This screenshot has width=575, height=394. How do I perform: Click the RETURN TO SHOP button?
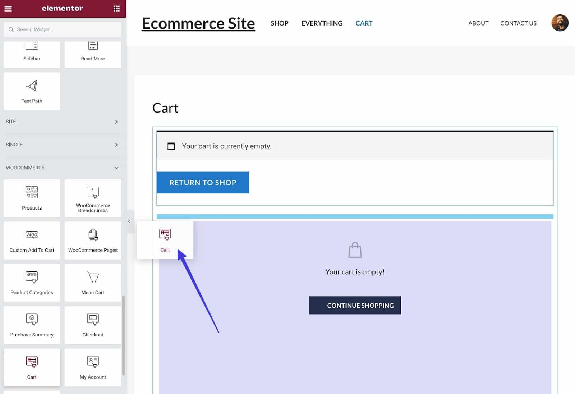(x=203, y=183)
